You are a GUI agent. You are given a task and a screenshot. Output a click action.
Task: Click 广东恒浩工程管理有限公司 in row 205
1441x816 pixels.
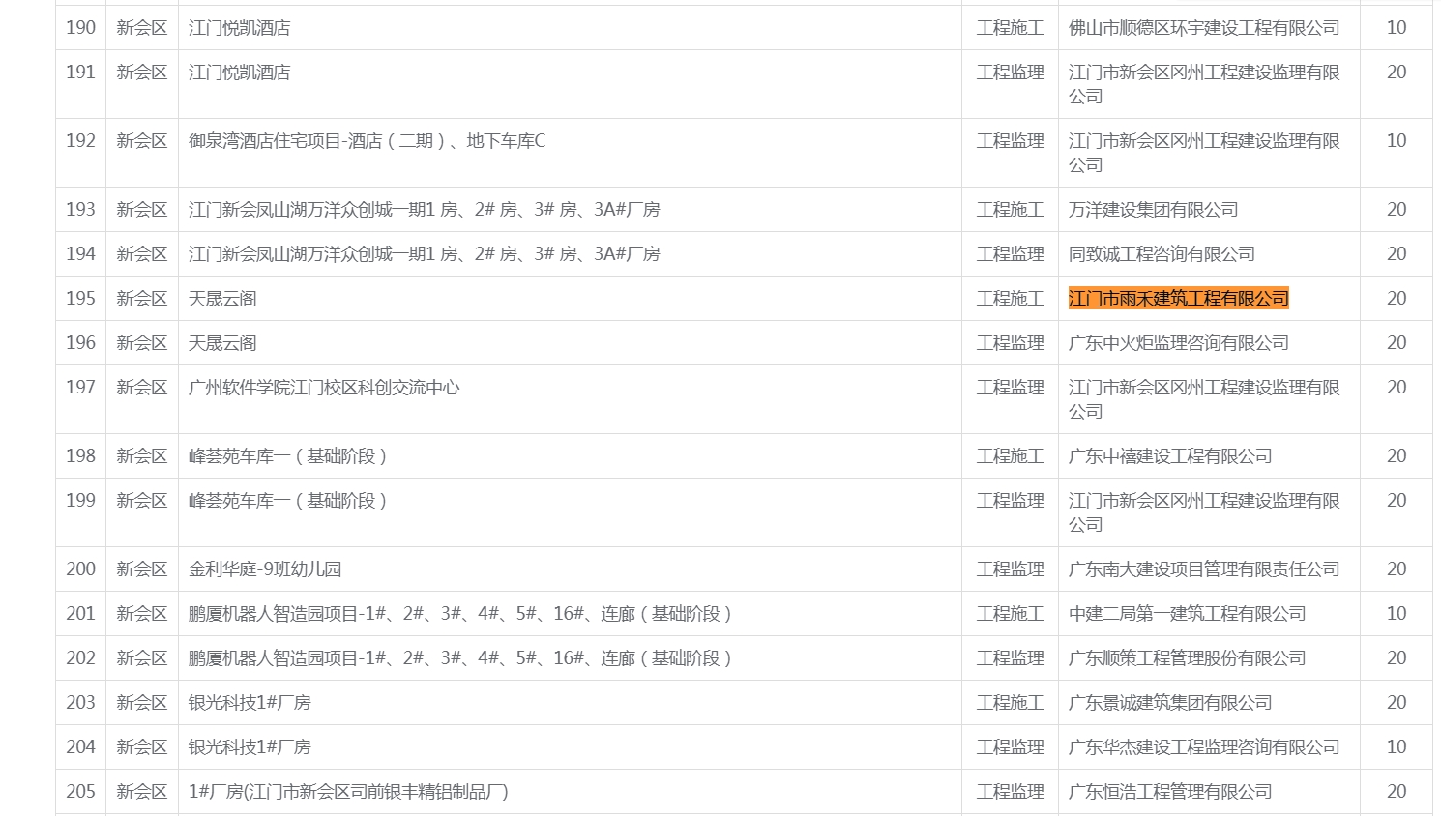[1169, 792]
